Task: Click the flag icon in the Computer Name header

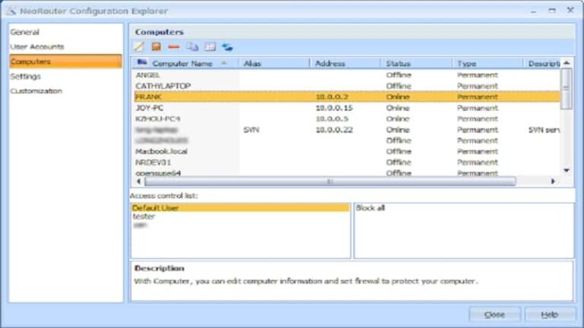Action: tap(142, 62)
